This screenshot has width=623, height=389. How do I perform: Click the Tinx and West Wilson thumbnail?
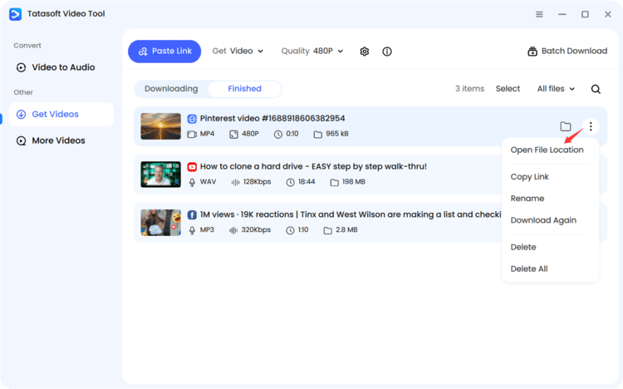[161, 223]
